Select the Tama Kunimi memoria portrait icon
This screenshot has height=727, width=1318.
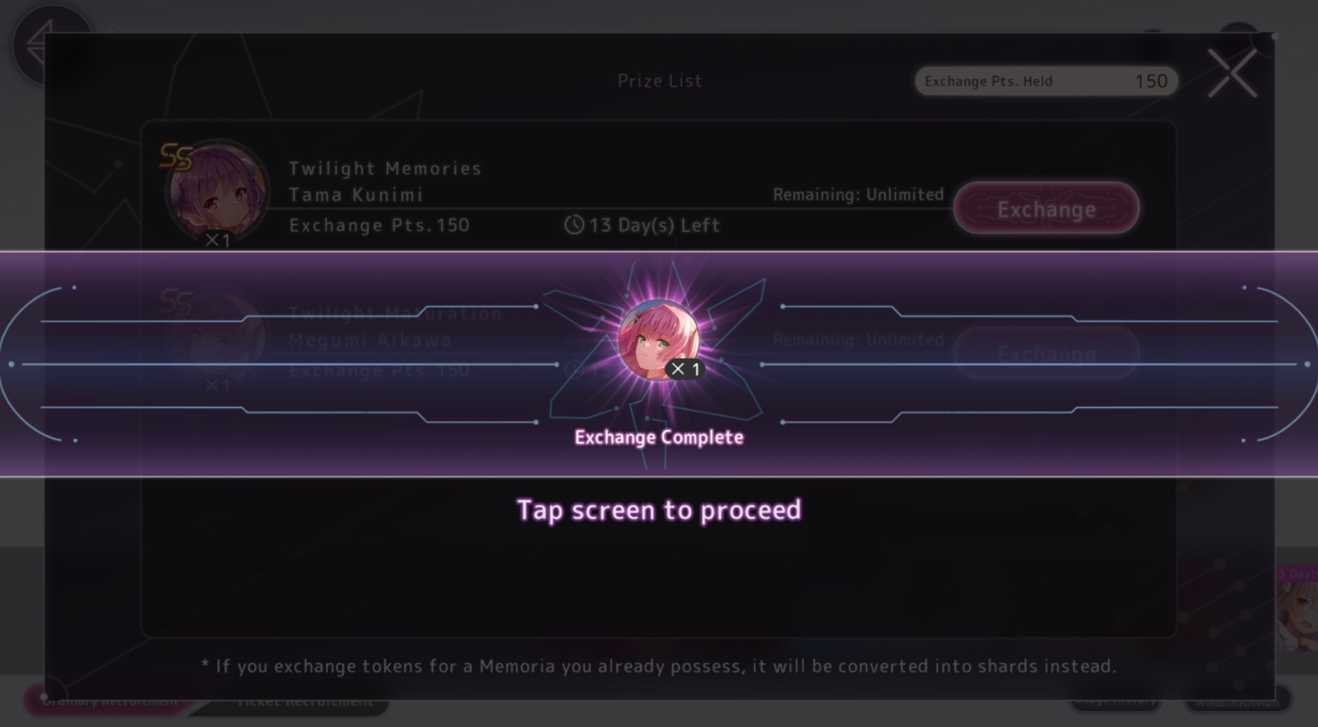[218, 192]
